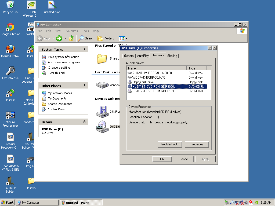Select WDC WD400BB-00JHA0 drive row
This screenshot has height=206, width=275.
click(167, 78)
